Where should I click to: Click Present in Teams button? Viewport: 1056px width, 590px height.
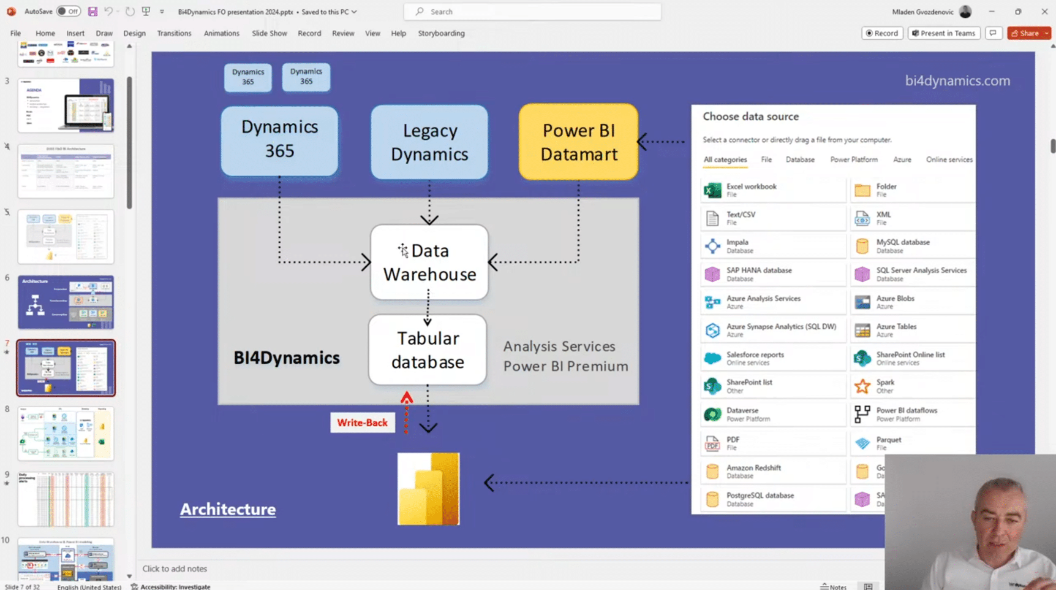944,33
